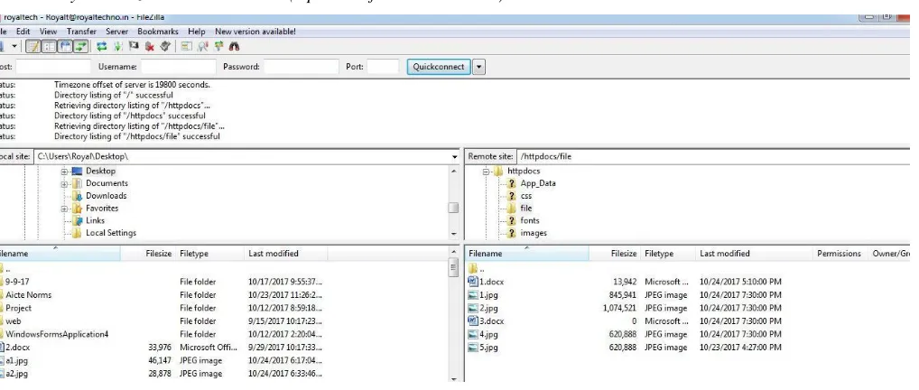Toggle the message log display
The width and height of the screenshot is (919, 390).
[x=33, y=46]
